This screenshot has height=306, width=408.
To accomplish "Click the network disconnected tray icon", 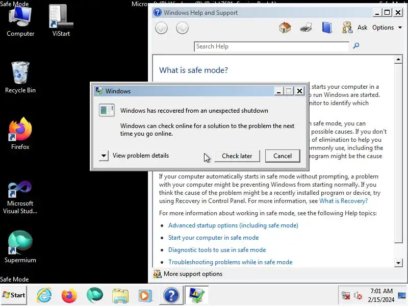I will click(x=346, y=296).
